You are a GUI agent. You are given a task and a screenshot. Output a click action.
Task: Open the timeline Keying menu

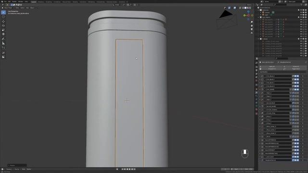pos(17,169)
